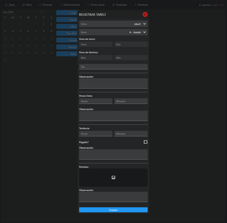The height and width of the screenshot is (223, 227).
Task: Switch to the Tardansas tab
Action: tap(119, 5)
